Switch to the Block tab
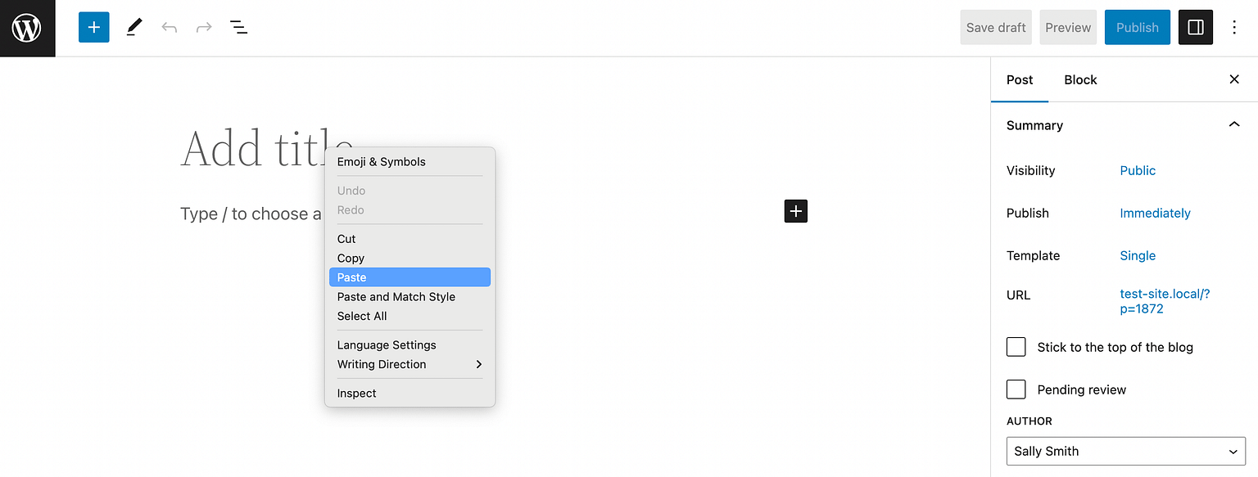Screen dimensions: 1258x477 click(1080, 79)
